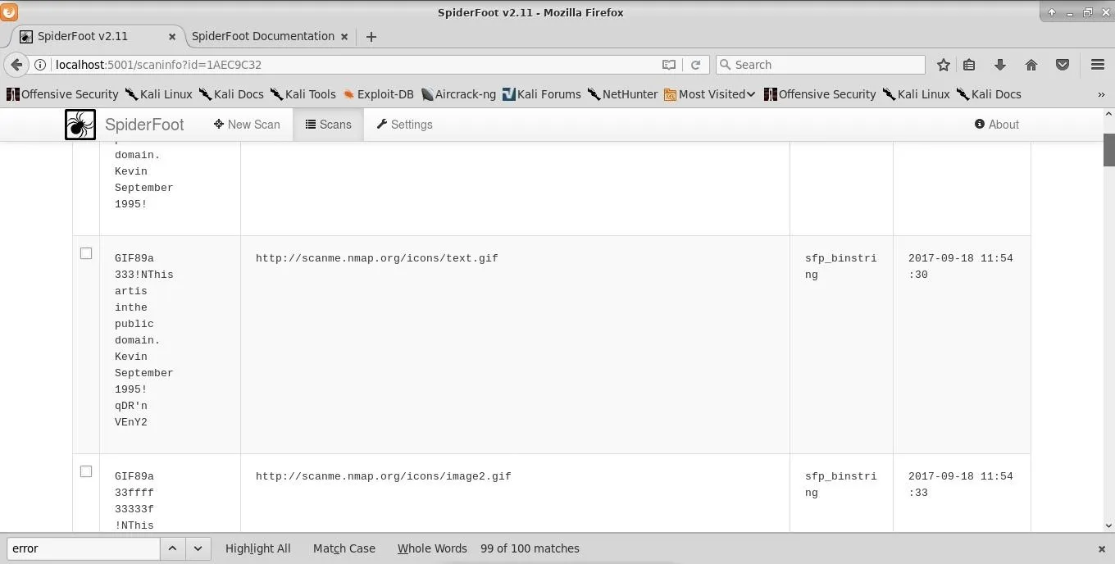Go to the Firefox home page
Image resolution: width=1115 pixels, height=564 pixels.
(x=1031, y=65)
